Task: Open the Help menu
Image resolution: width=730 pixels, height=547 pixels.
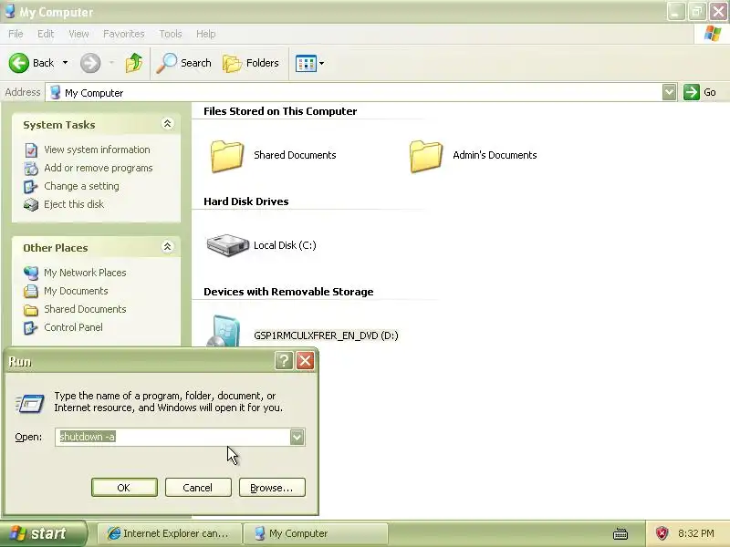Action: coord(206,34)
